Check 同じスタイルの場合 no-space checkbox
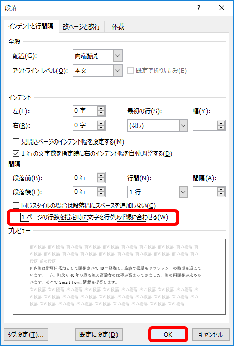This screenshot has height=346, width=234. pos(16,206)
